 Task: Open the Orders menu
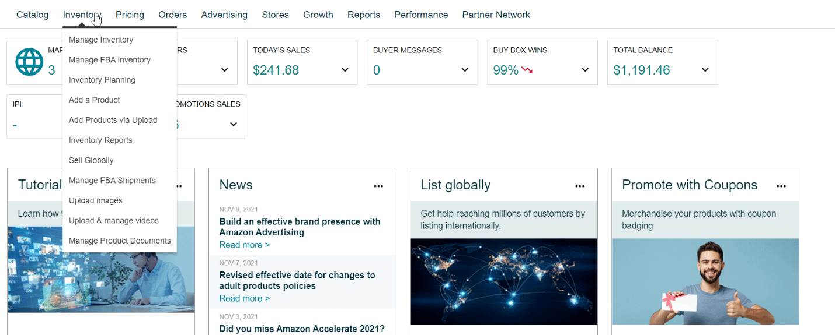click(173, 15)
